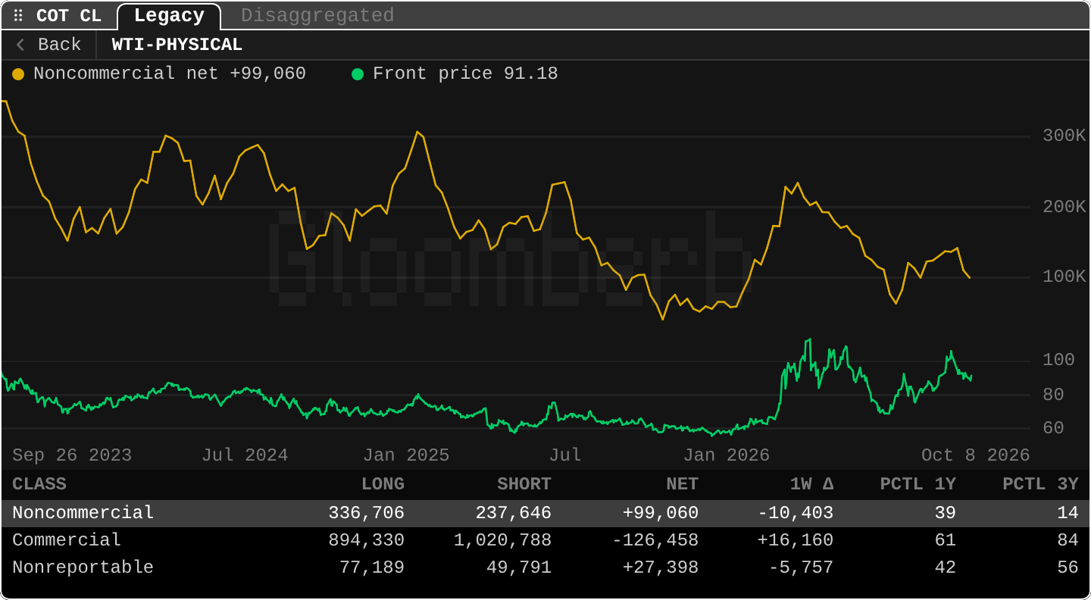Image resolution: width=1091 pixels, height=600 pixels.
Task: Select the Nonreportable row label
Action: click(x=83, y=567)
